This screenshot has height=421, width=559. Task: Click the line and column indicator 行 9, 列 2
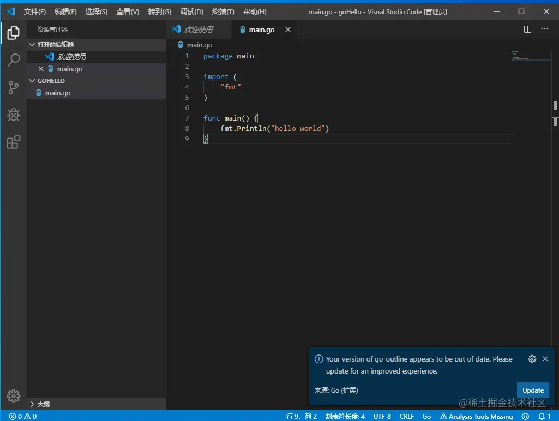(301, 416)
